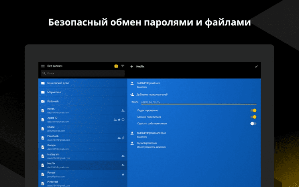Viewport: 299px width, 187px height.
Task: Click person icon beside dad7849@gmail.com (Вы)
Action: pyautogui.click(x=132, y=133)
